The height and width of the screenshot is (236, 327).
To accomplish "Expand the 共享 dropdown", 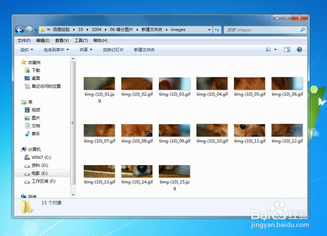I will pos(86,50).
